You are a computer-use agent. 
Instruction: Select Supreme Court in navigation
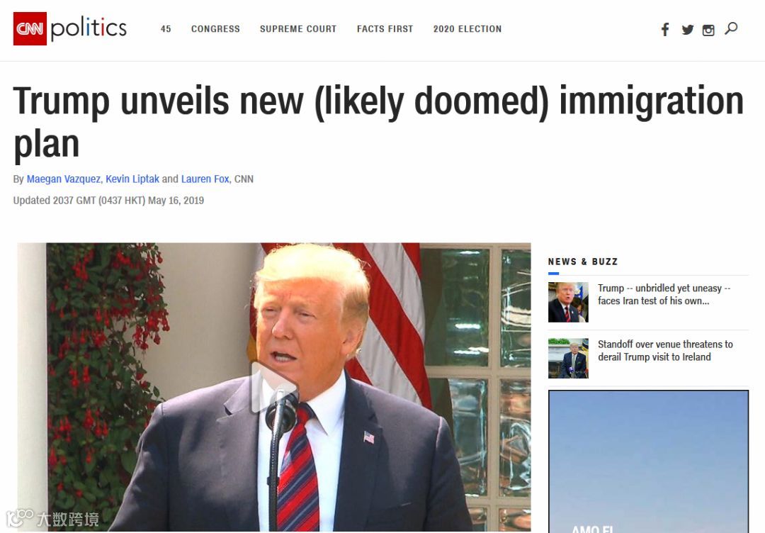(298, 29)
